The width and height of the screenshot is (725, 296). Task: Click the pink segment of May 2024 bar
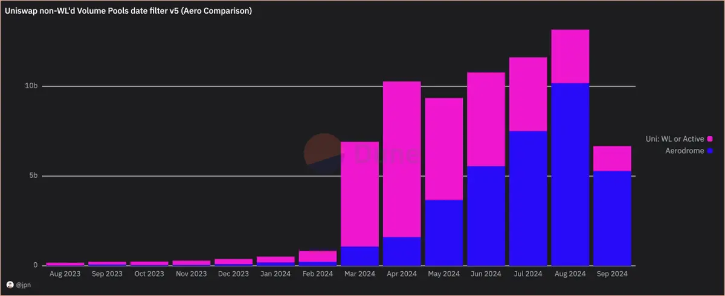point(444,149)
